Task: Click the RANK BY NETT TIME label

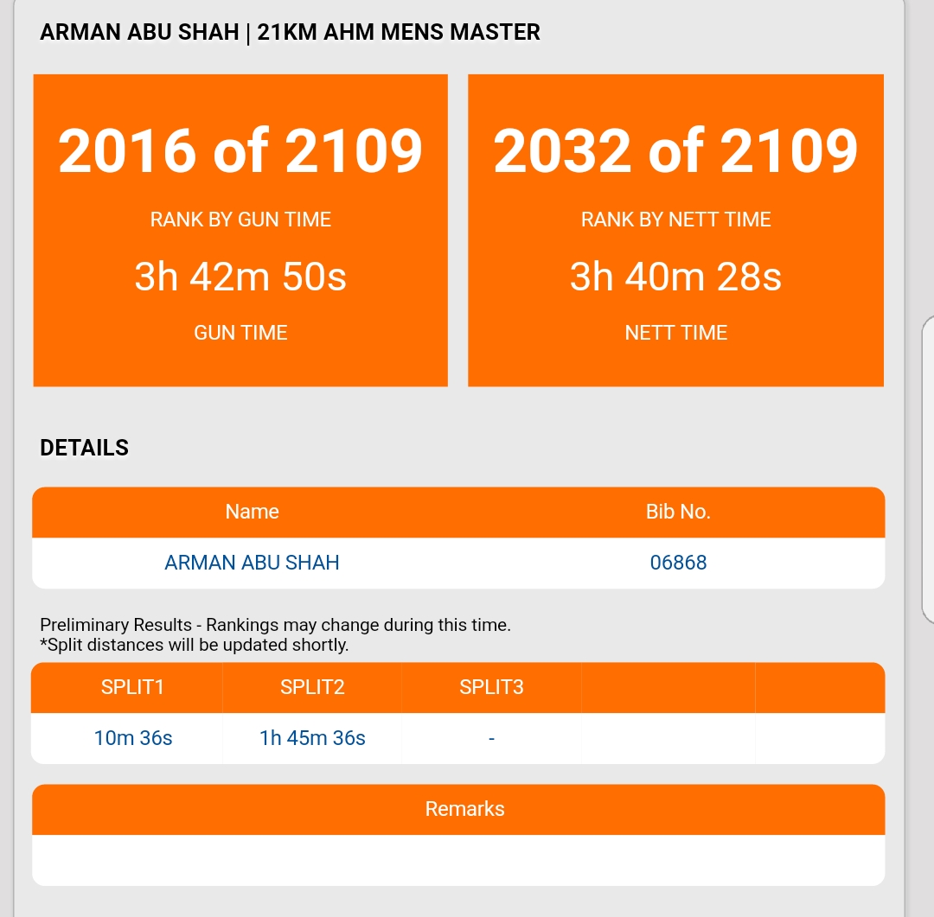Action: point(675,220)
